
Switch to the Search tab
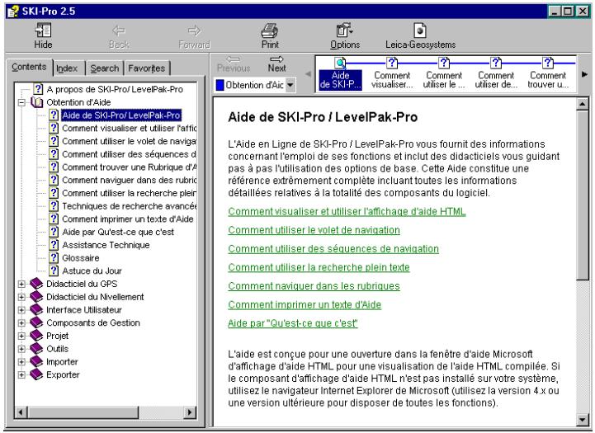[104, 68]
